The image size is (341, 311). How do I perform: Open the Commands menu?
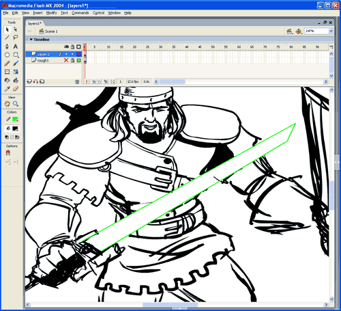pyautogui.click(x=80, y=13)
